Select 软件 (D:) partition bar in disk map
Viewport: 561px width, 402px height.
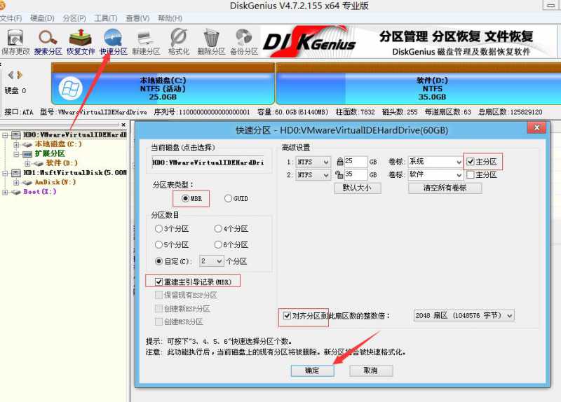coord(418,84)
